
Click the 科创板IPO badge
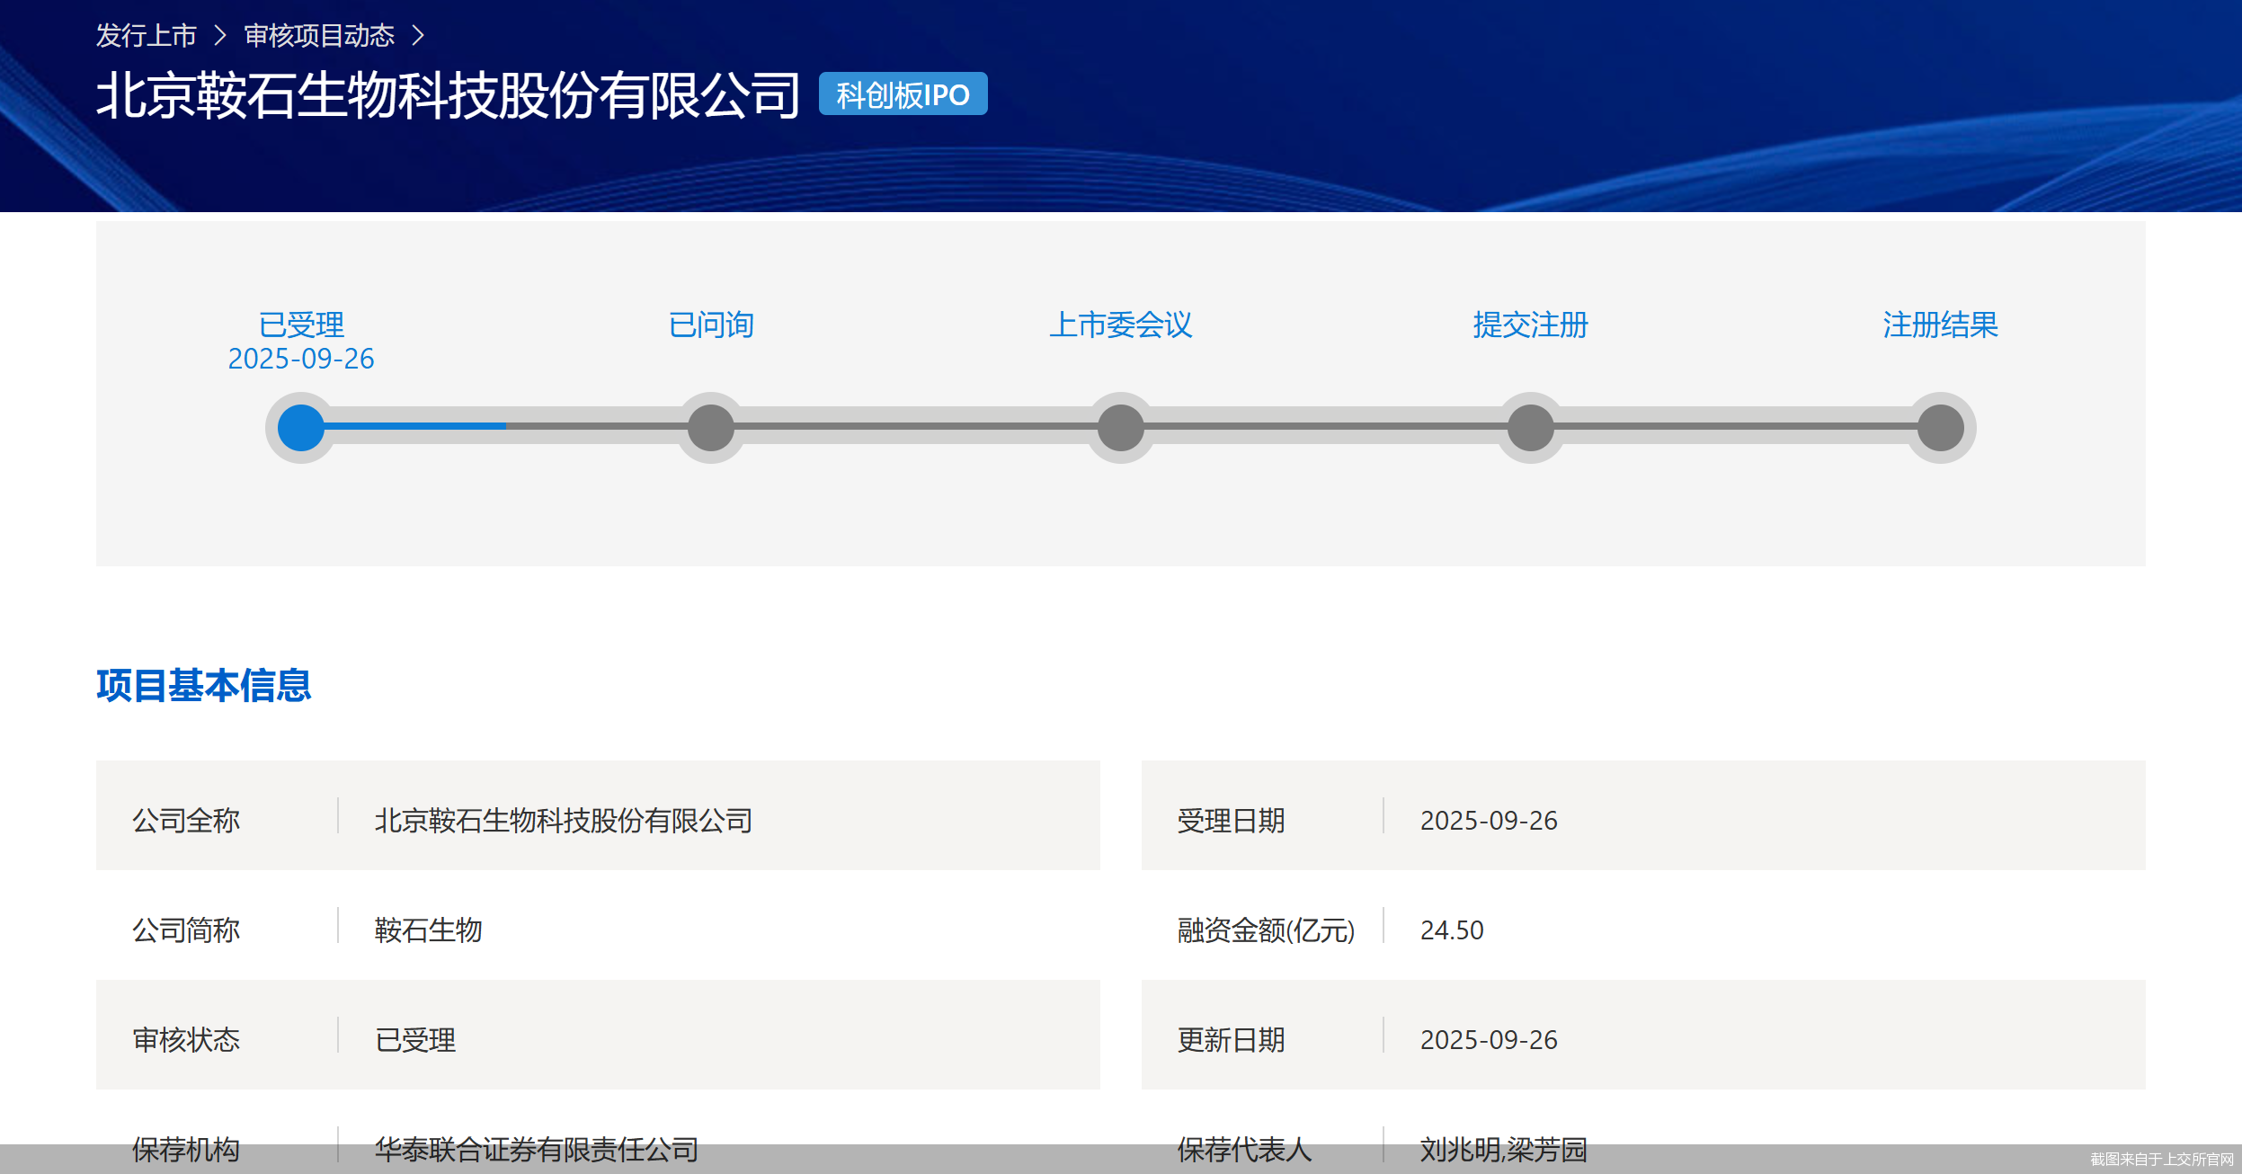[x=903, y=94]
